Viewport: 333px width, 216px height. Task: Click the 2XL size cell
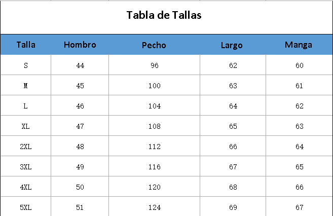coord(26,147)
